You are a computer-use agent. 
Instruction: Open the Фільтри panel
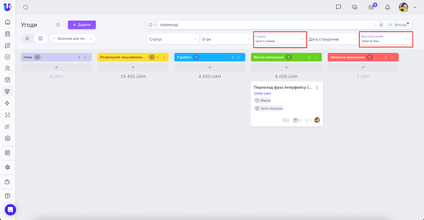point(398,25)
